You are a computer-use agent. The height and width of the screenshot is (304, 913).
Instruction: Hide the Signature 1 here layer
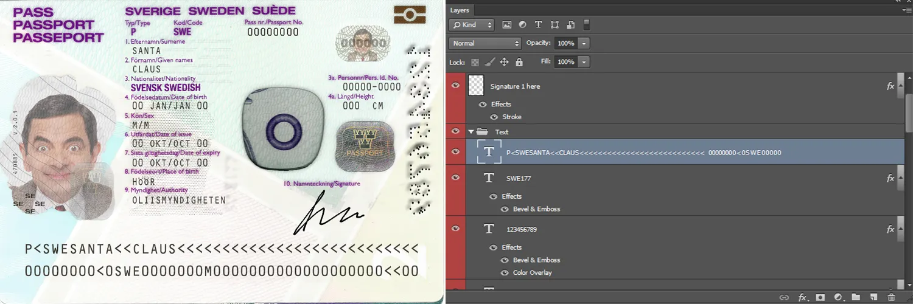tap(455, 86)
